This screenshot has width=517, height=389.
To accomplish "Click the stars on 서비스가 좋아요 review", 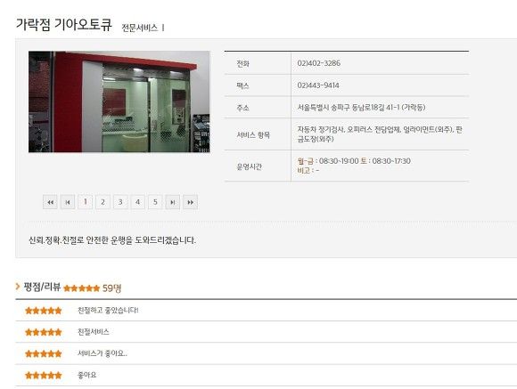I will point(44,353).
